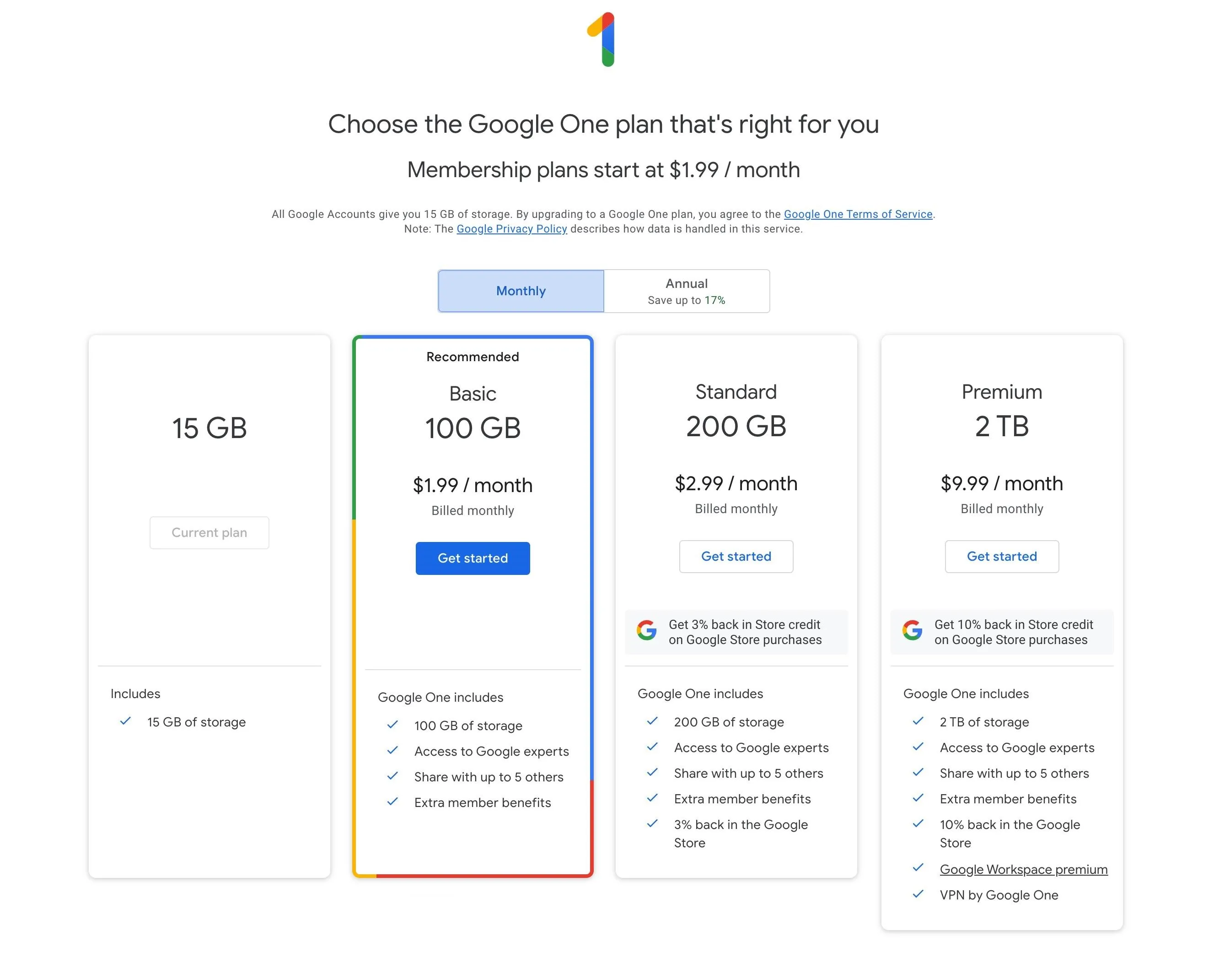Image resolution: width=1214 pixels, height=964 pixels.
Task: Open Google Workspace premium link
Action: point(1024,869)
